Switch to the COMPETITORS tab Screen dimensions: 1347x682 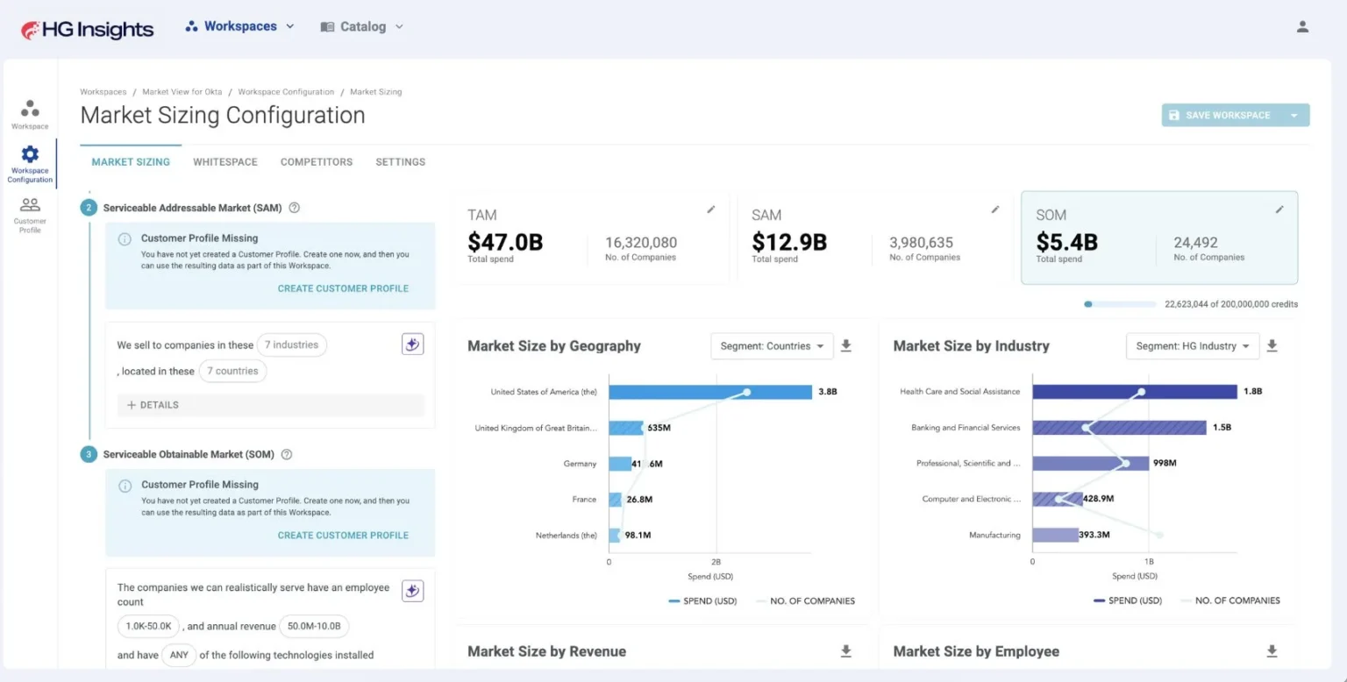click(x=317, y=162)
